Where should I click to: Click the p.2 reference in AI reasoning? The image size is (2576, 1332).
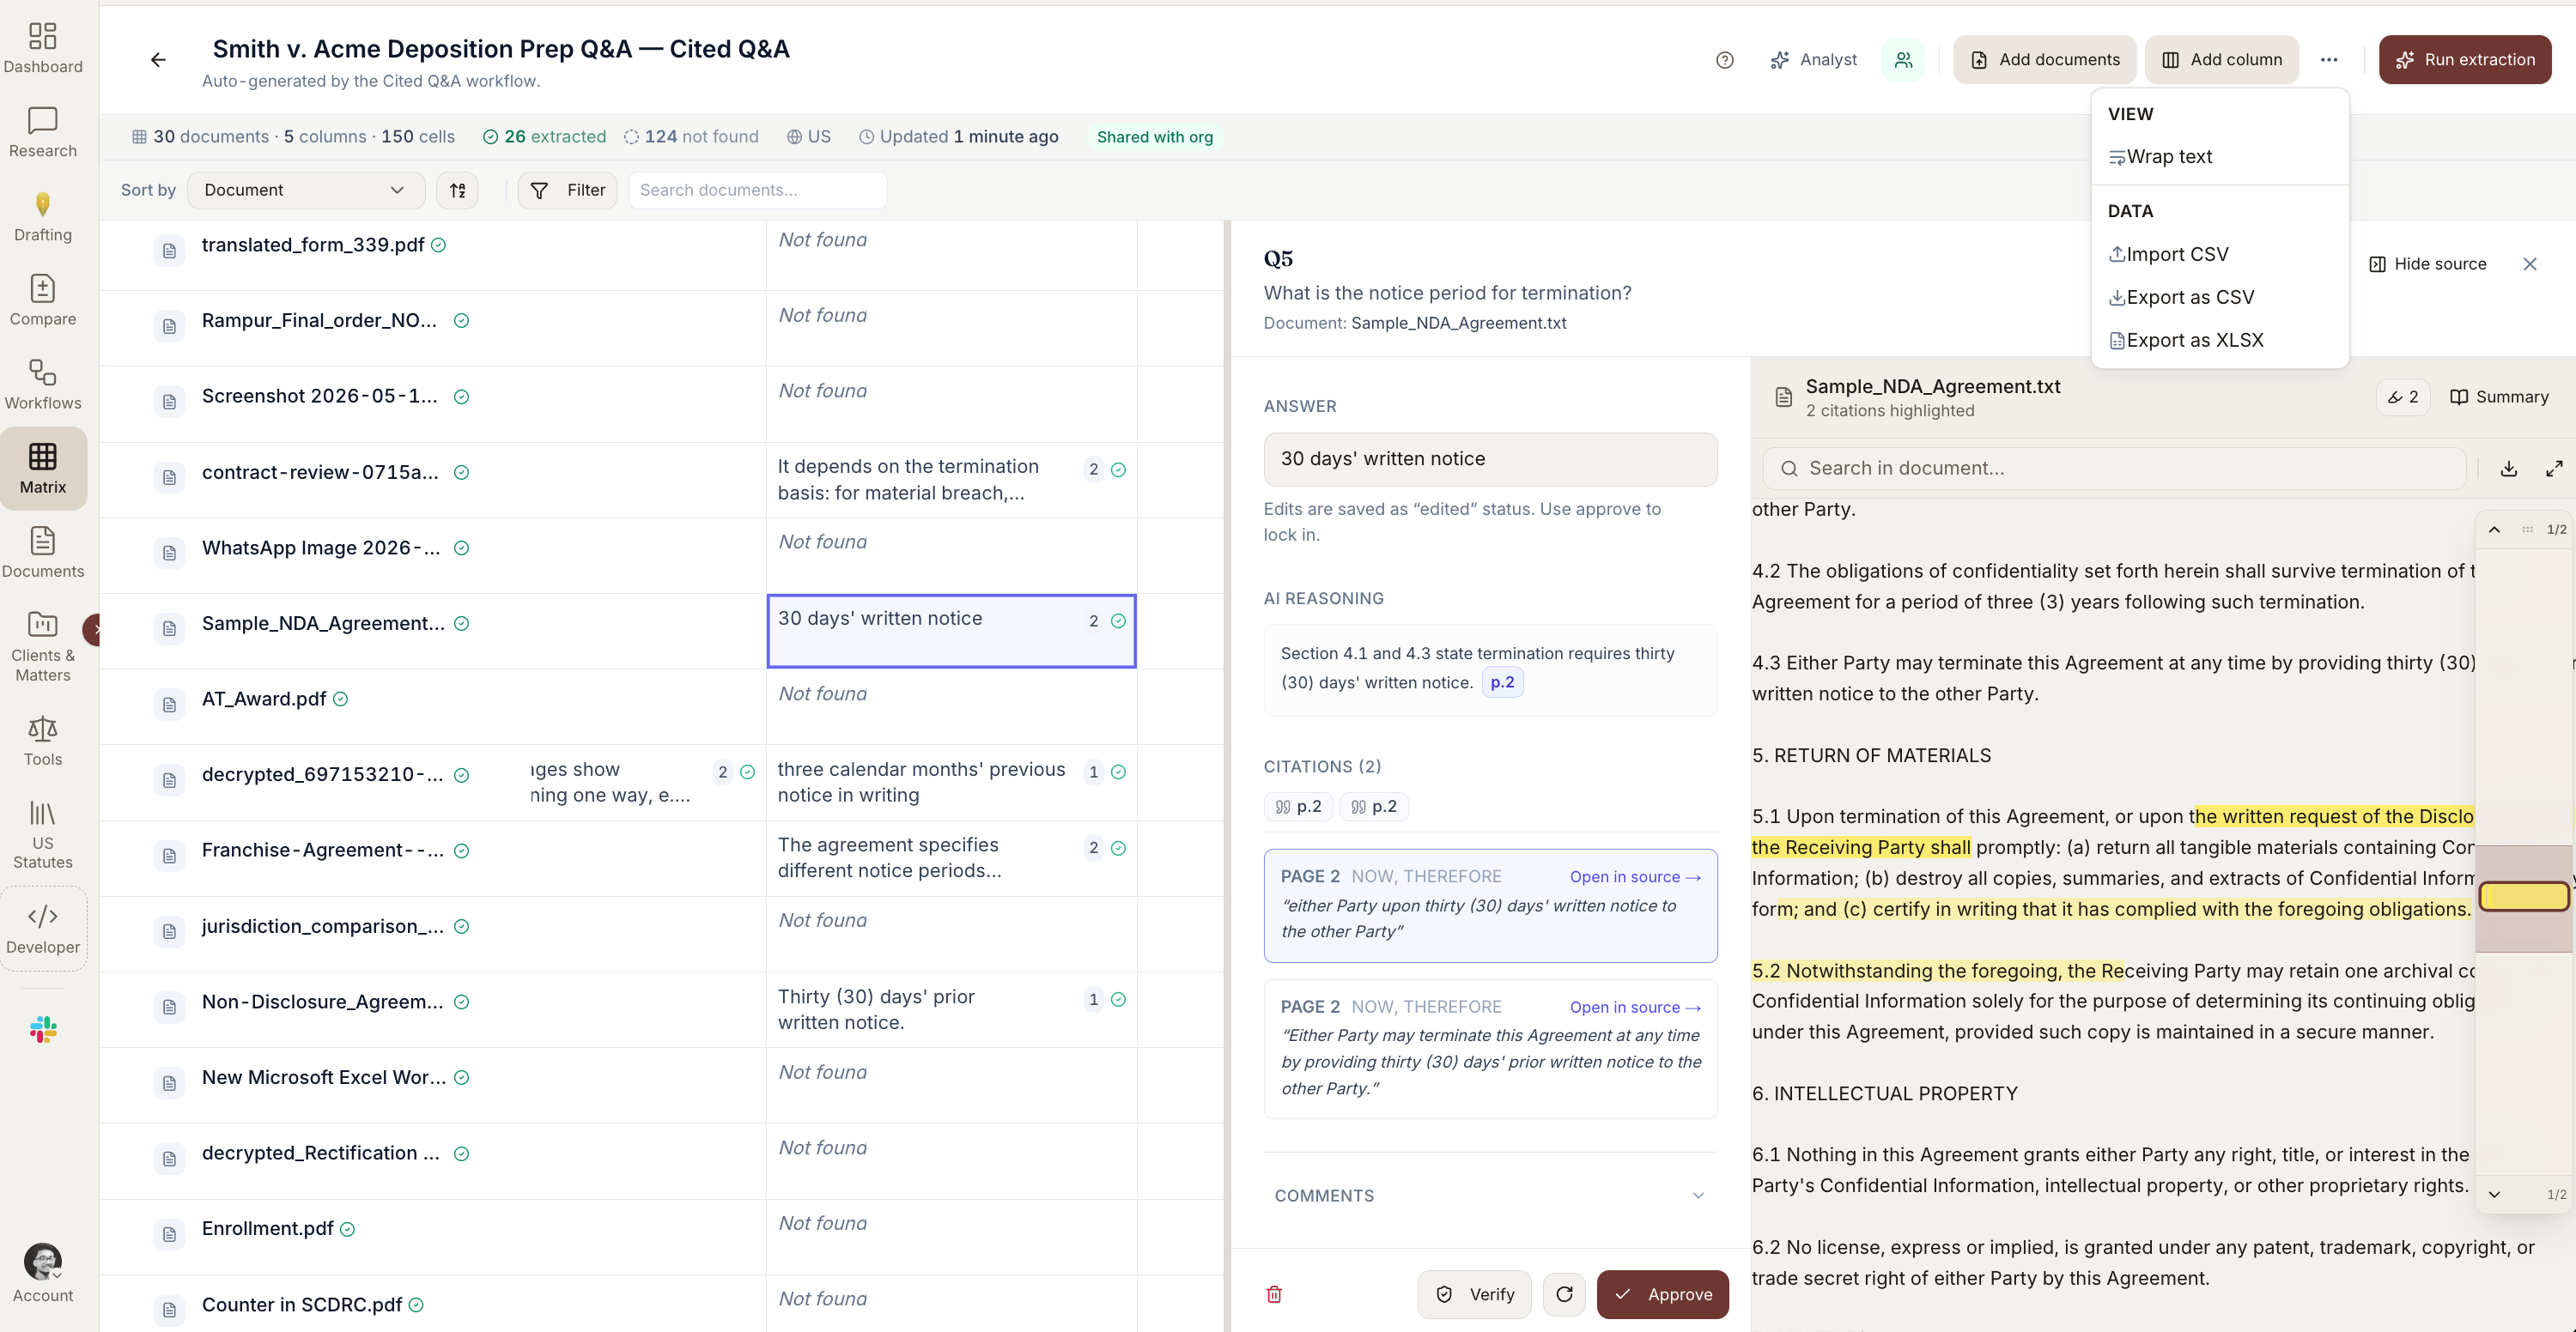tap(1502, 682)
